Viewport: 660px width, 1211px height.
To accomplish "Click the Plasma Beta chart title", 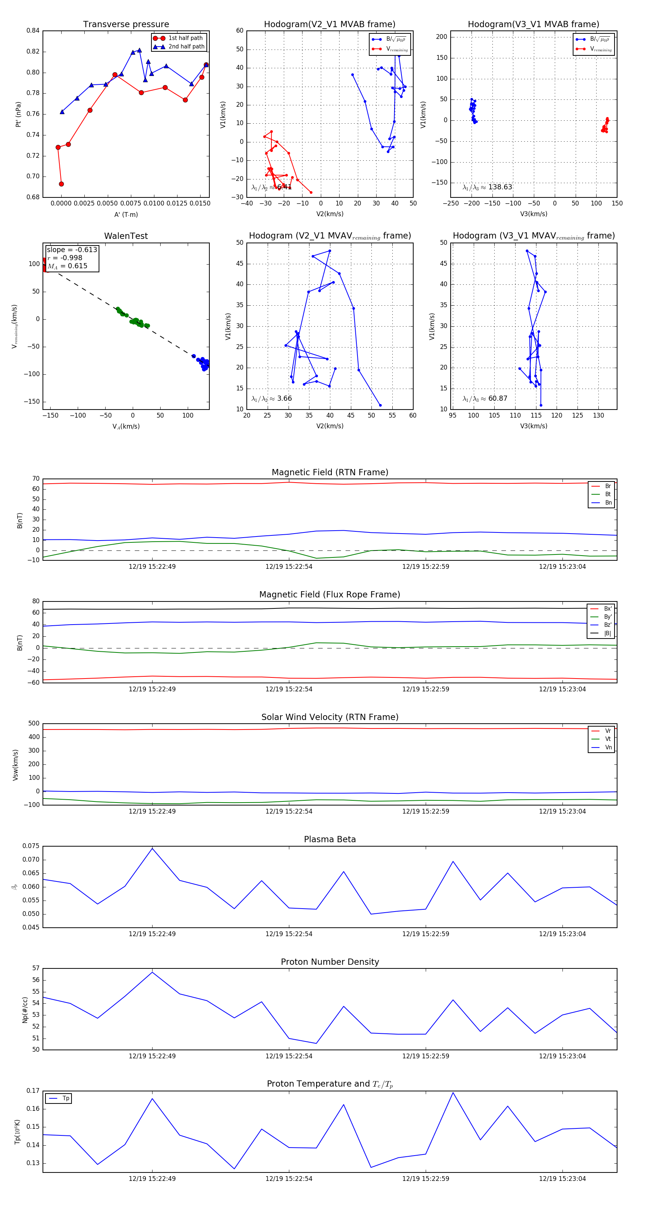I will pos(330,839).
